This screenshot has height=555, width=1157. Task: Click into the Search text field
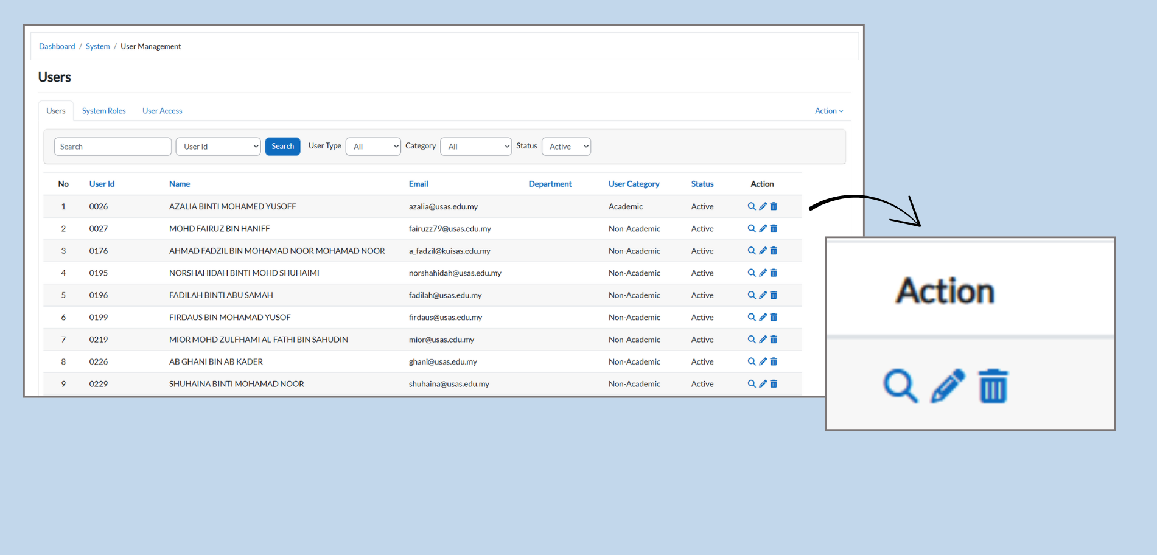(113, 147)
